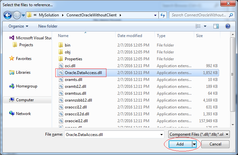Viewport: 238px width, 155px height.
Task: Open recent locations dropdown beside nav arrows
Action: 23,15
